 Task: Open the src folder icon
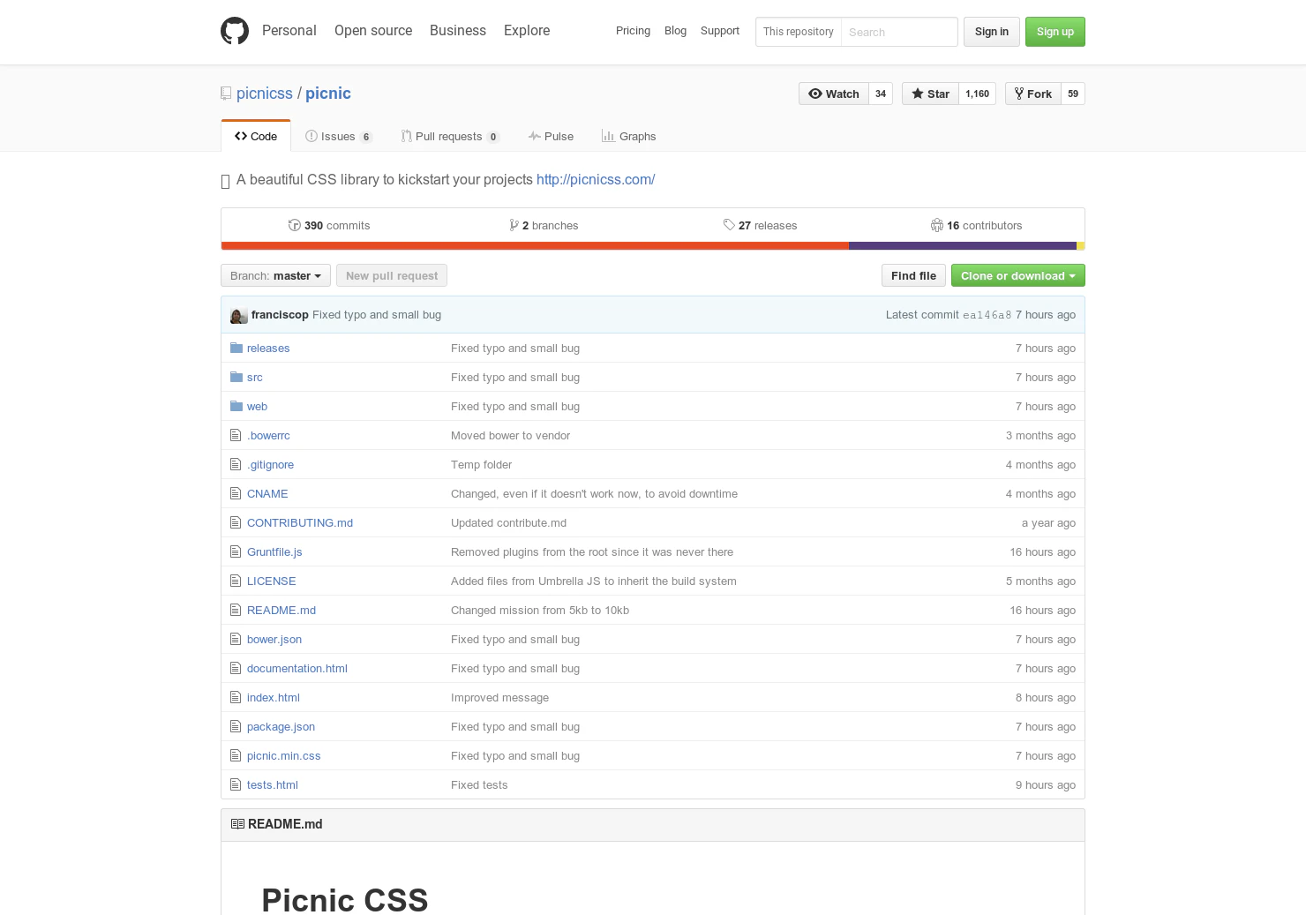[x=236, y=377]
